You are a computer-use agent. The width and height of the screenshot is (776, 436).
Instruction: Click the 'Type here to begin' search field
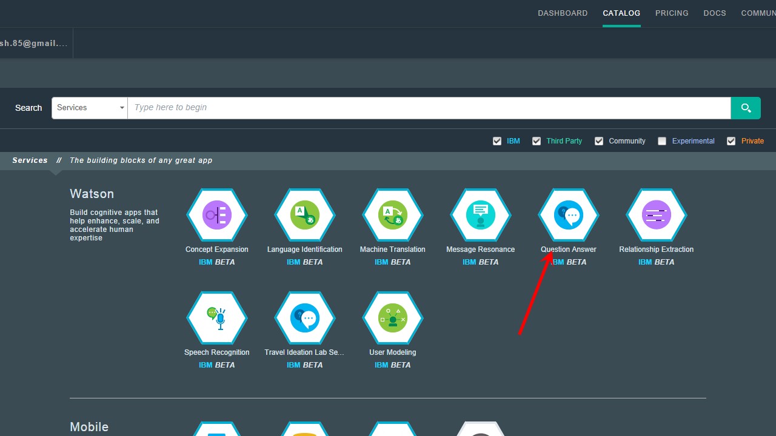tap(429, 108)
